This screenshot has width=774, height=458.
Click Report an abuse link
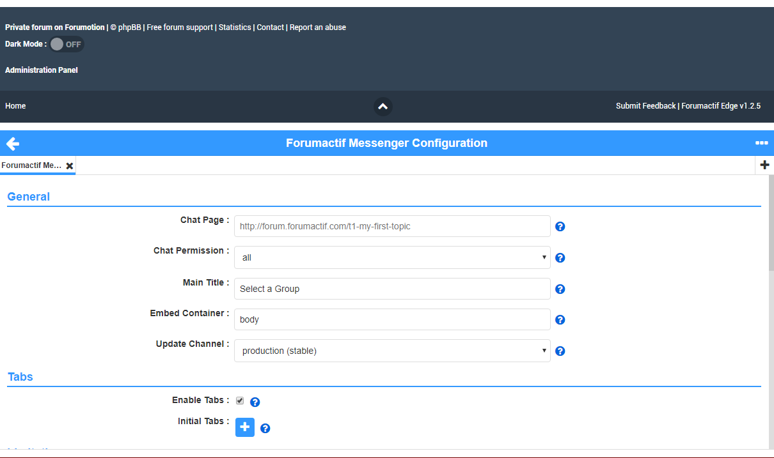[318, 27]
